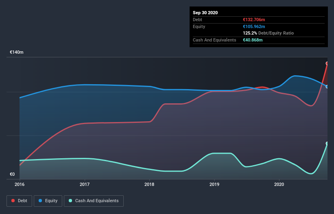Image resolution: width=334 pixels, height=214 pixels.
Task: Click the €40.868m cash value
Action: point(253,40)
